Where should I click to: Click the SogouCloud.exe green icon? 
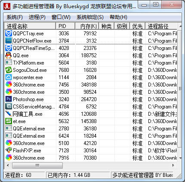pos(9,70)
